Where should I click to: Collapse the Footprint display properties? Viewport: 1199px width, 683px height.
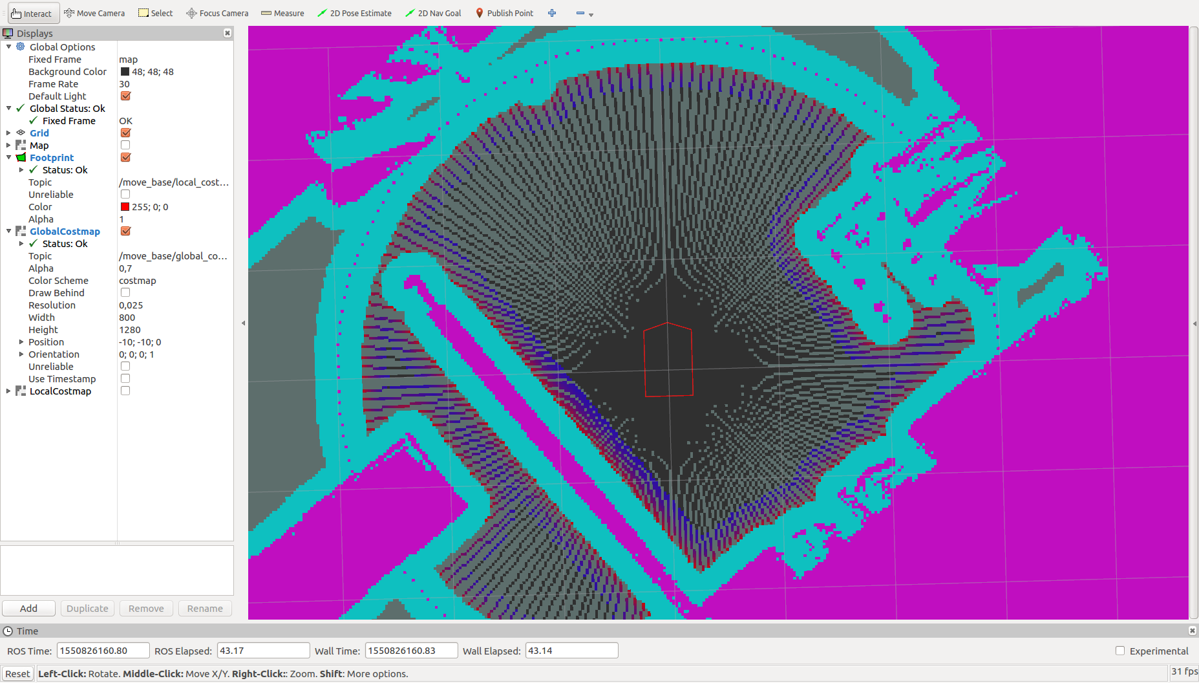coord(8,157)
